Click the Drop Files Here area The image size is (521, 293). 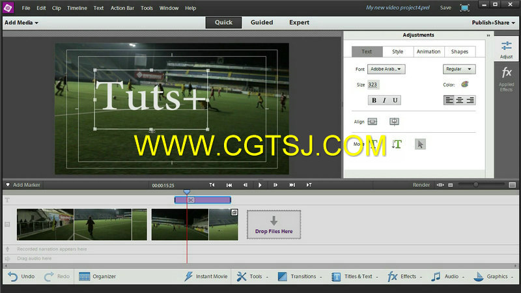pos(274,225)
